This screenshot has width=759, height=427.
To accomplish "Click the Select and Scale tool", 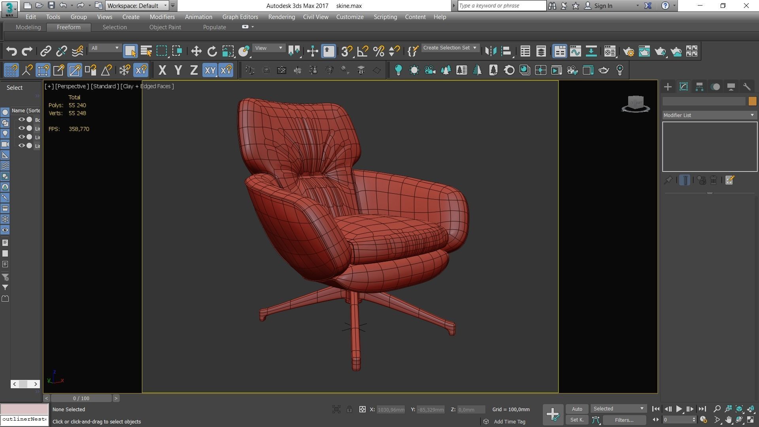I will coord(228,51).
